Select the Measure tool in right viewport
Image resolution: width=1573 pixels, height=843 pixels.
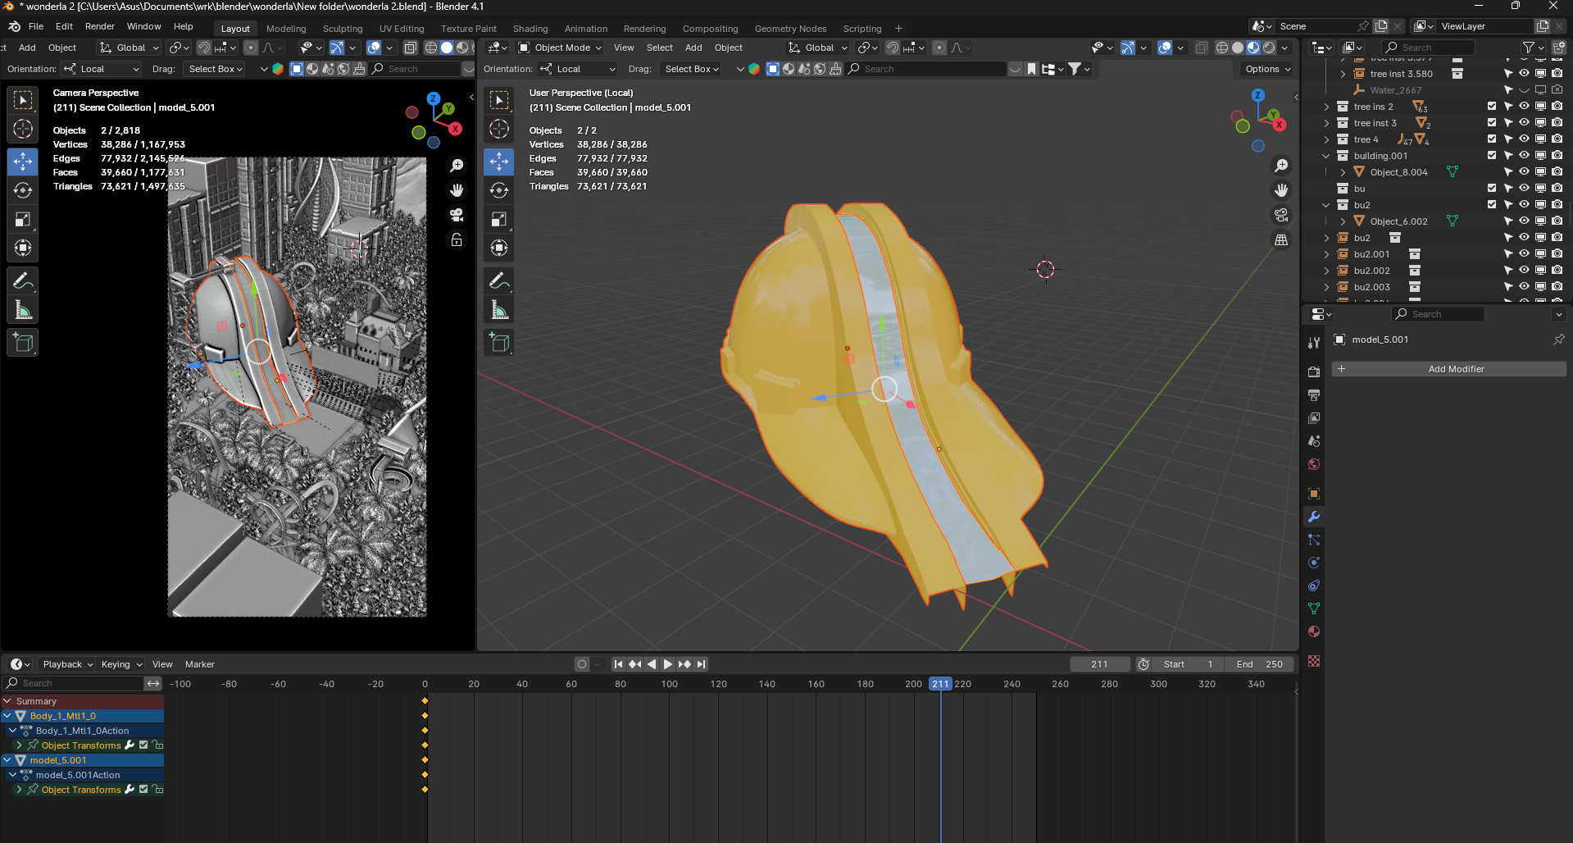point(499,310)
